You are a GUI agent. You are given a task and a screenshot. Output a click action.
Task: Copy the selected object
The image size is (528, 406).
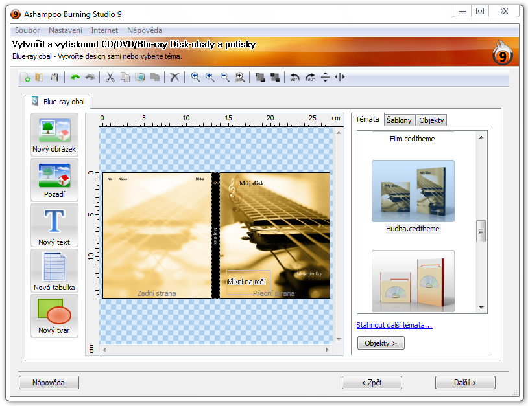click(x=125, y=77)
